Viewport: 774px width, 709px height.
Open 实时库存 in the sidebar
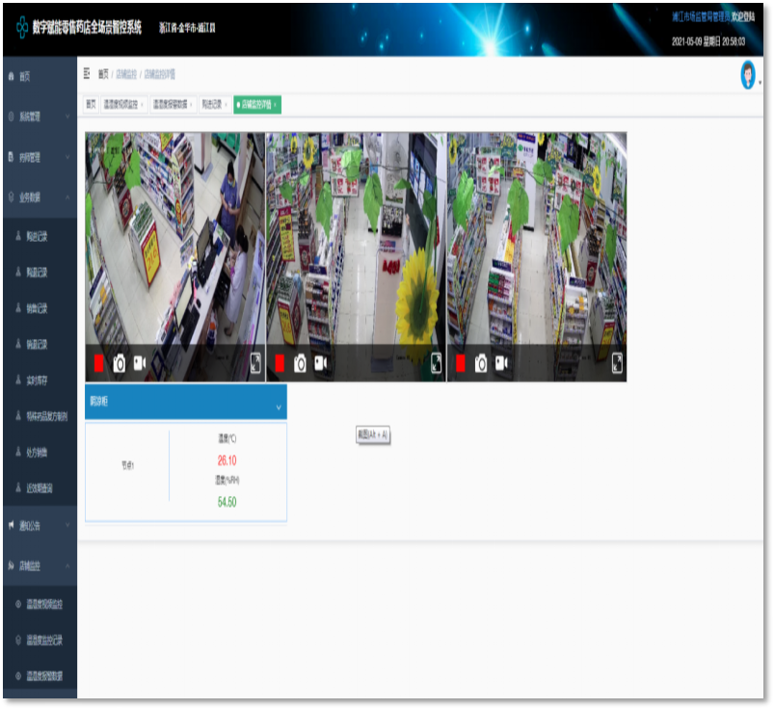(x=37, y=381)
